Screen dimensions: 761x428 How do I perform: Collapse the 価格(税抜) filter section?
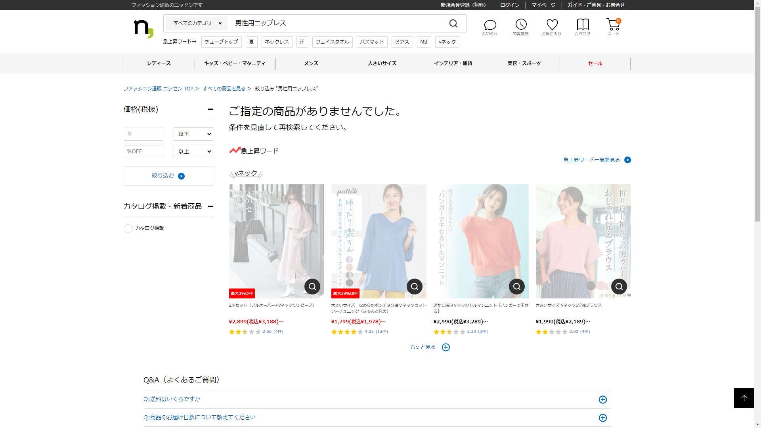pyautogui.click(x=210, y=109)
